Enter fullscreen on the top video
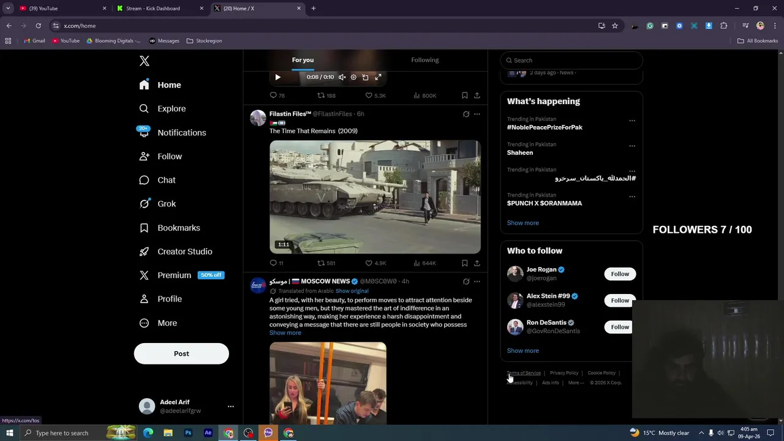784x441 pixels. coord(378,77)
